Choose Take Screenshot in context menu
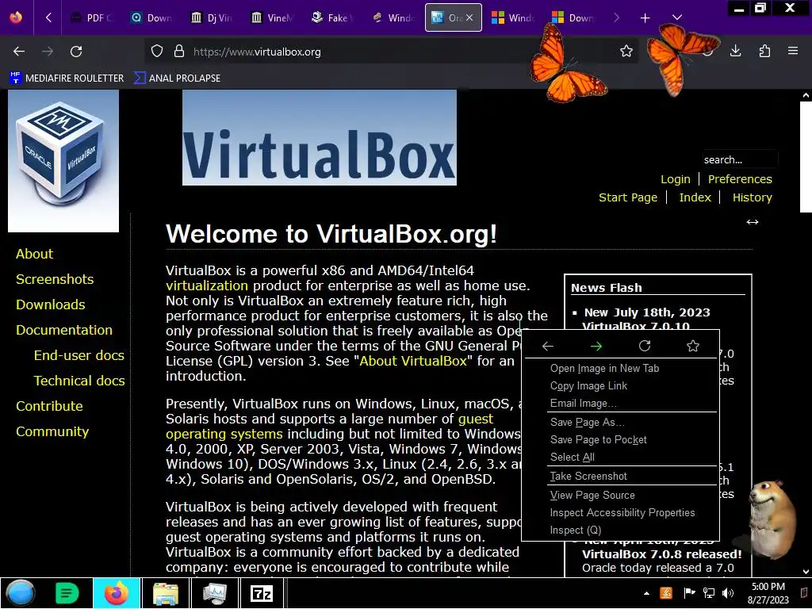This screenshot has height=609, width=812. click(620, 476)
